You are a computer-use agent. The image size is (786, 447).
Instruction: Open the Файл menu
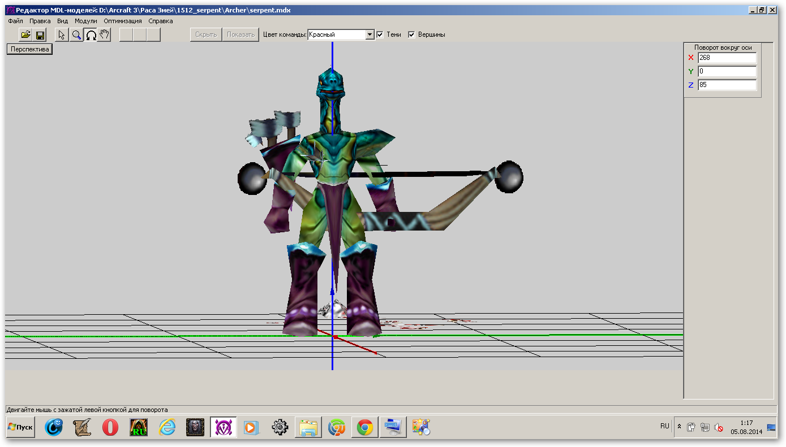pos(15,21)
